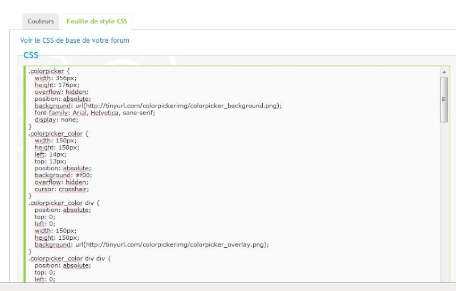Screen dimensions: 456x291
Task: Click the line '.colorpicker {'
Action: click(49, 71)
